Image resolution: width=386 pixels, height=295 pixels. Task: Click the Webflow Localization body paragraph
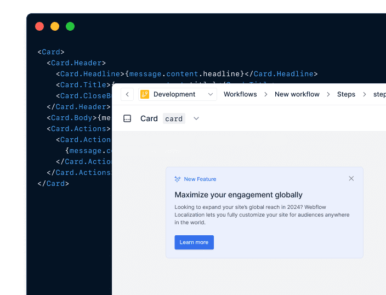pyautogui.click(x=262, y=215)
